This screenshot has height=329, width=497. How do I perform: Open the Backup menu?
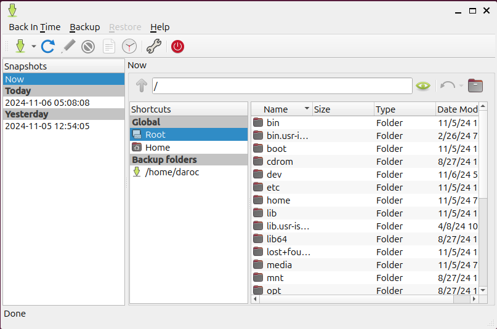84,27
